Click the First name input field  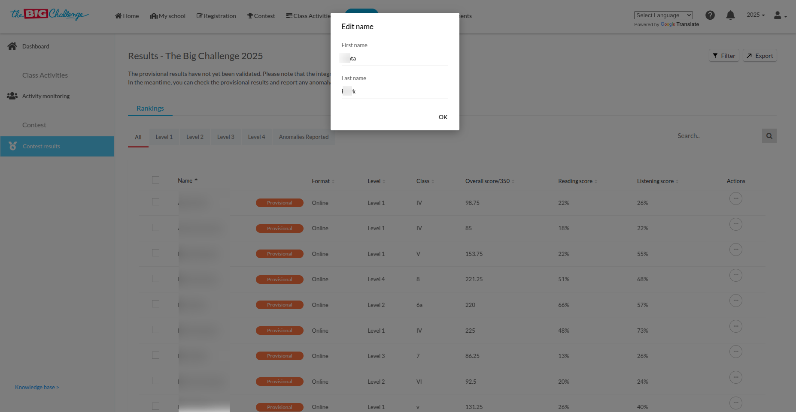click(x=395, y=59)
